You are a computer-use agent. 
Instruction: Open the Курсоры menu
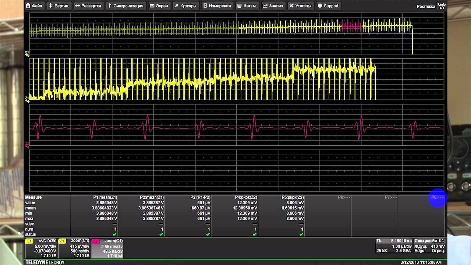(x=185, y=6)
